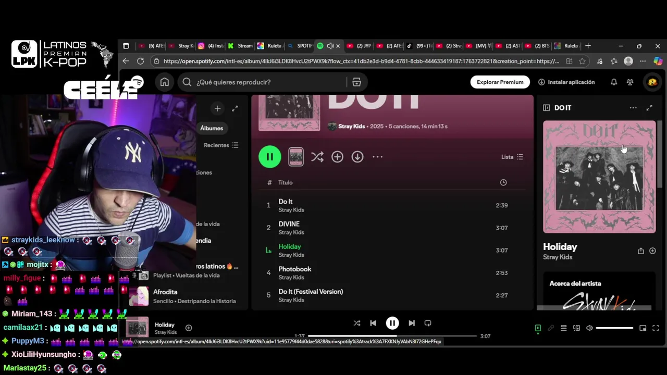The height and width of the screenshot is (375, 667).
Task: Open the queue icon in the player bar
Action: tap(563, 328)
